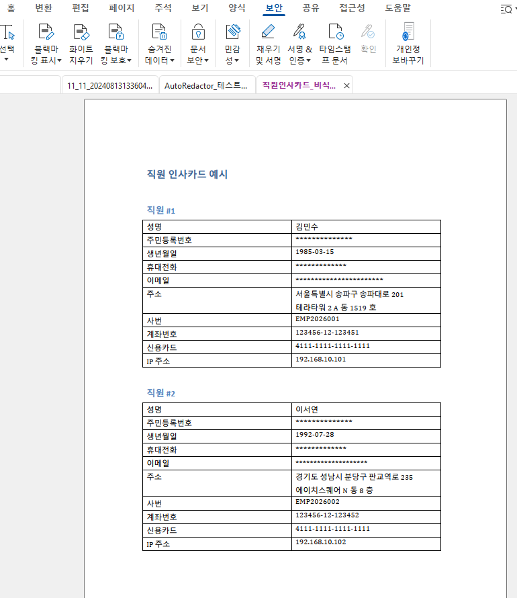The width and height of the screenshot is (517, 598).
Task: Open the 양식 ribbon tab
Action: click(236, 8)
